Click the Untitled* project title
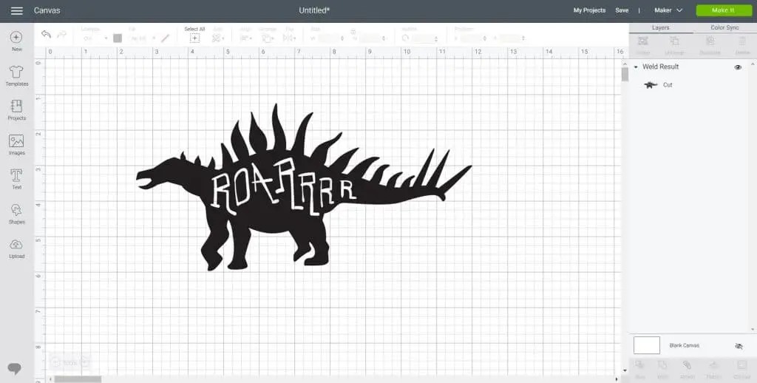Screen dimensions: 757x383 coord(314,10)
